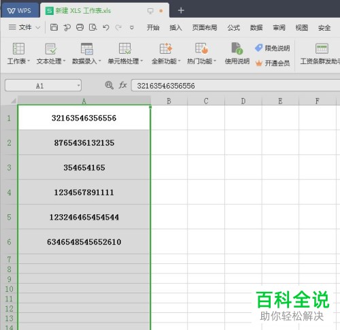
Task: Select column C header
Action: coord(206,101)
